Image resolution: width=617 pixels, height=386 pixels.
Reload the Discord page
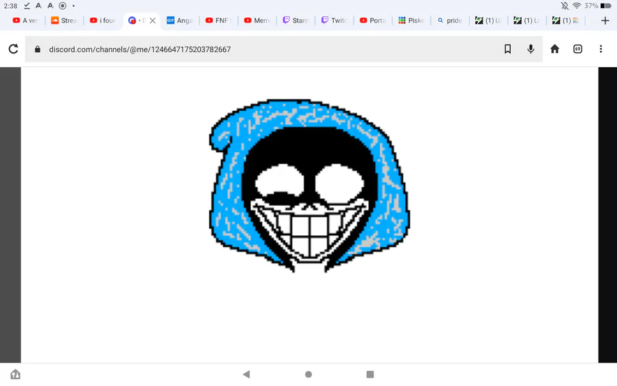click(14, 49)
